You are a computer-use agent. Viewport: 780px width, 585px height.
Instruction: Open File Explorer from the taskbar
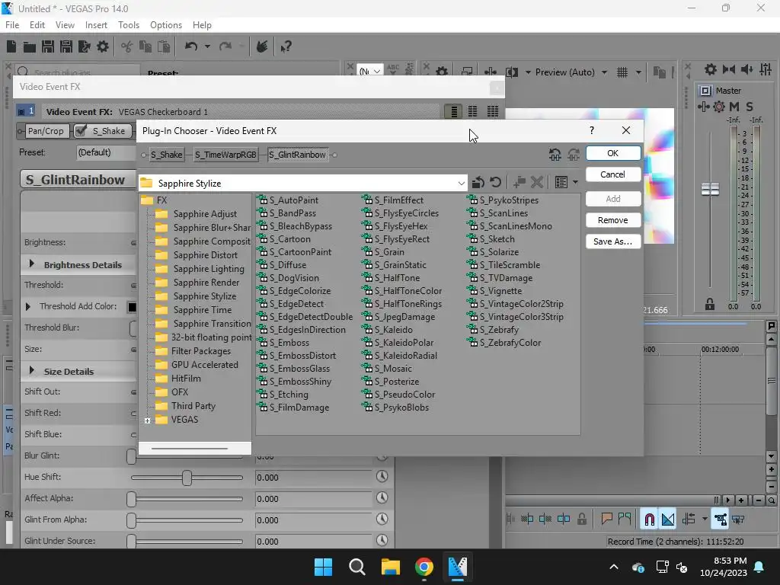pyautogui.click(x=391, y=567)
